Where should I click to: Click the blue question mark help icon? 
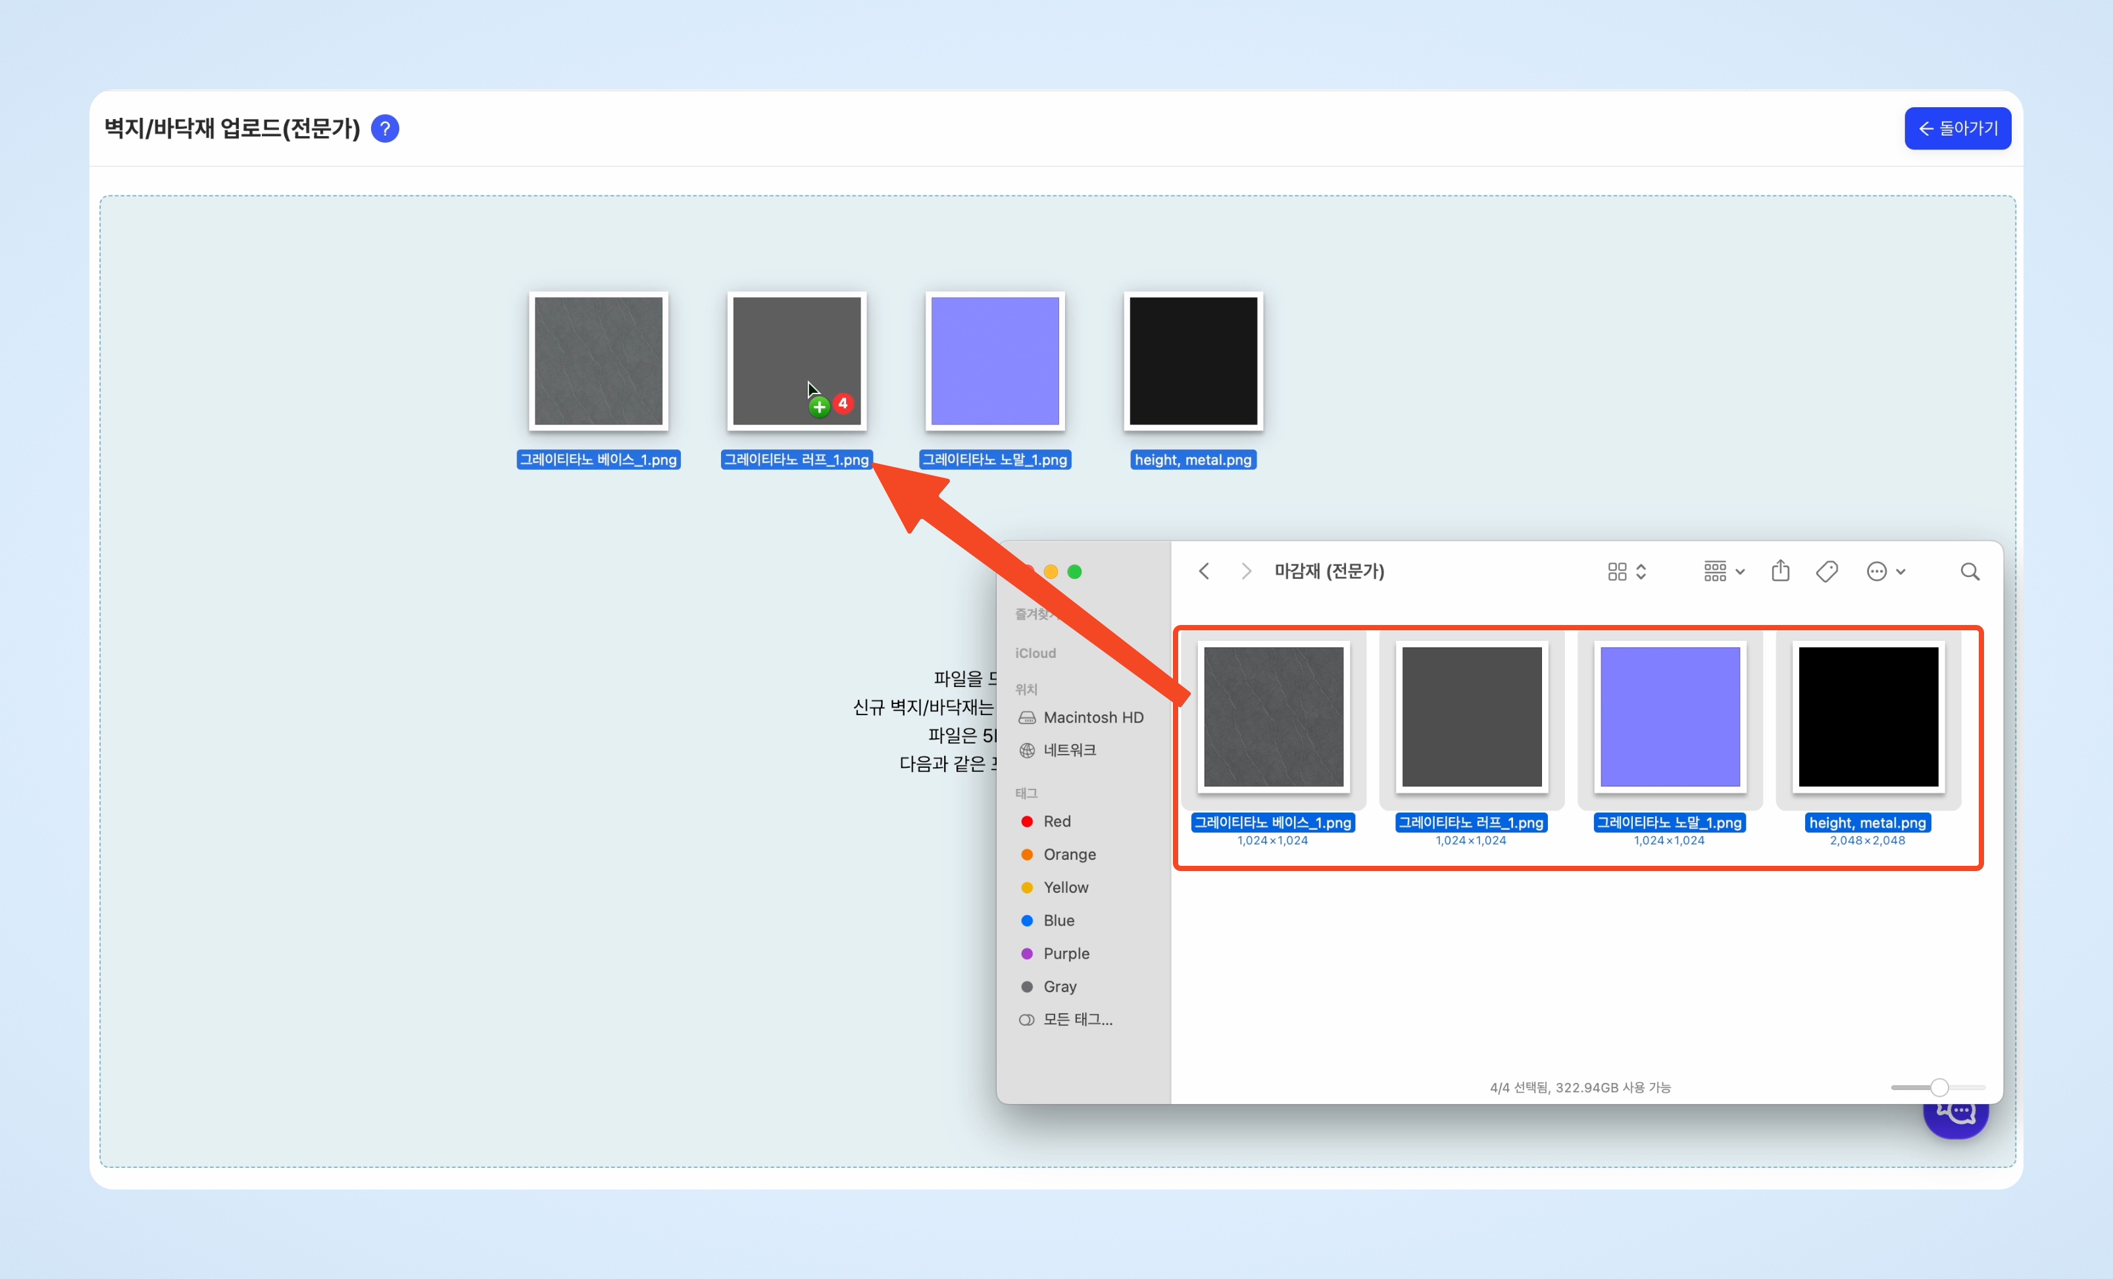pos(385,129)
